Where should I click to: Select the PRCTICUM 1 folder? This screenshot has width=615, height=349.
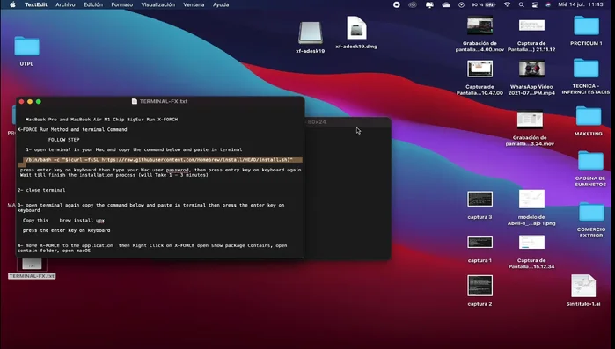tap(586, 25)
